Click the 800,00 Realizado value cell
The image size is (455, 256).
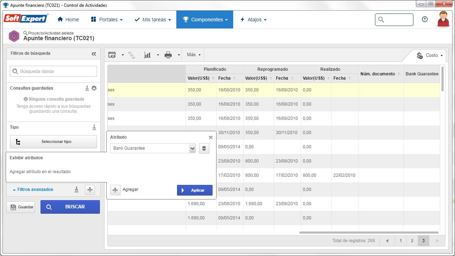316,175
